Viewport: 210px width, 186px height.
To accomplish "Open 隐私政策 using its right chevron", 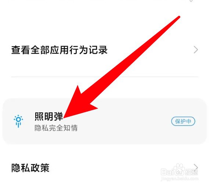I will (196, 167).
